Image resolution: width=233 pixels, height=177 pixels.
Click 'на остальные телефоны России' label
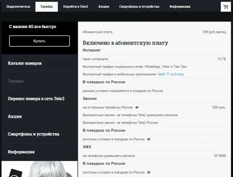click(107, 107)
